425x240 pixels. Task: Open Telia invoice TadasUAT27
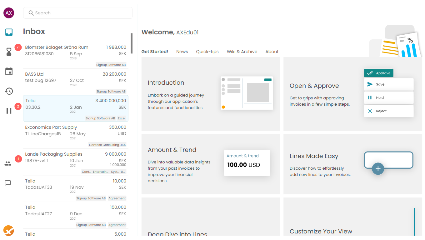point(76,215)
